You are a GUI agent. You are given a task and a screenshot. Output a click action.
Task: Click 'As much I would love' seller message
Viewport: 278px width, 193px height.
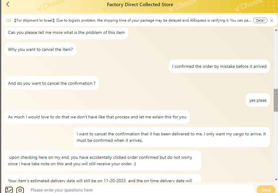tap(97, 117)
